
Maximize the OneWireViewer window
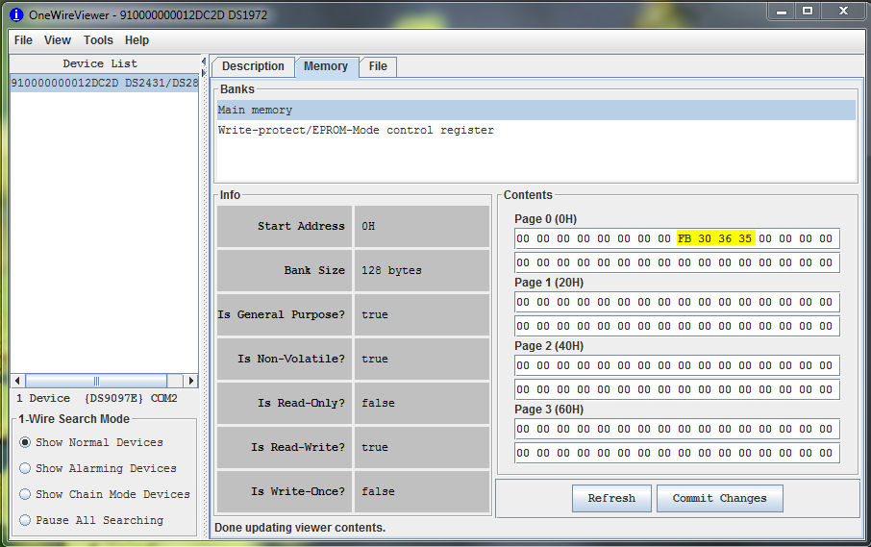808,12
